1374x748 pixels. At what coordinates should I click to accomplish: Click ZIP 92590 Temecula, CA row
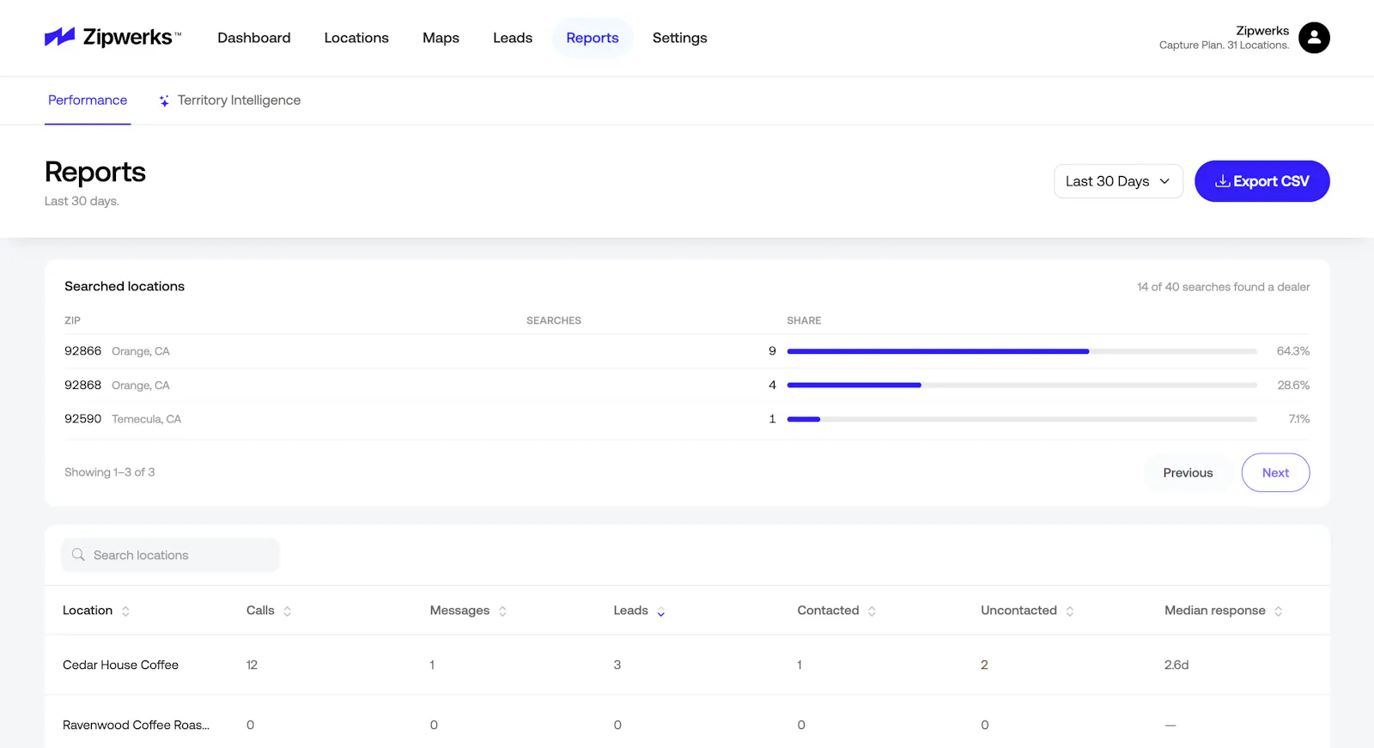687,419
